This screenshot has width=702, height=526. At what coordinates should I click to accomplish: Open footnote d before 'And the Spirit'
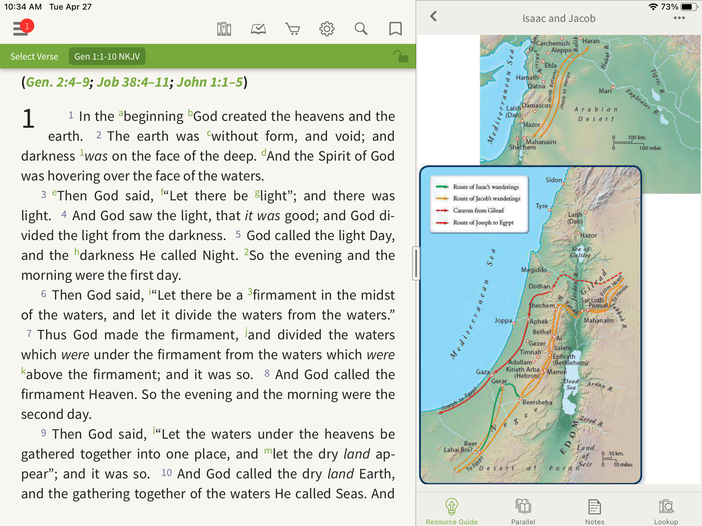(264, 153)
